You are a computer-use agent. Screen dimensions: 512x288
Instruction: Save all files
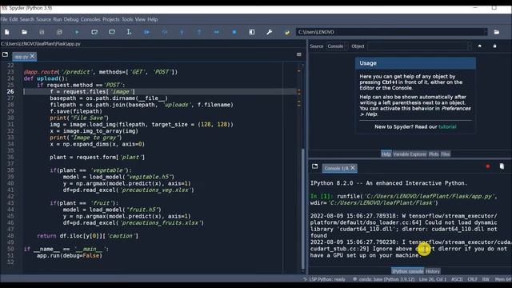59,32
